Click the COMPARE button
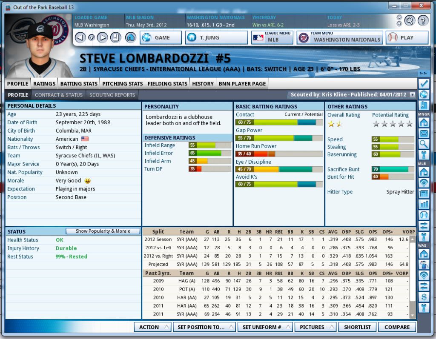The height and width of the screenshot is (339, 436). point(397,327)
